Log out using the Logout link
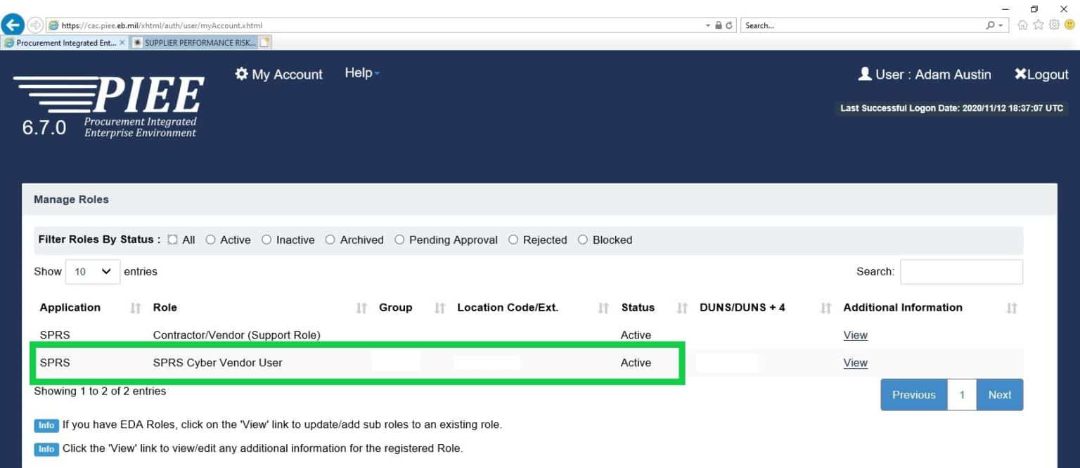 (1041, 74)
